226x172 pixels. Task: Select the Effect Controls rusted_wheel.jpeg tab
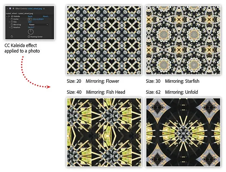pos(29,8)
